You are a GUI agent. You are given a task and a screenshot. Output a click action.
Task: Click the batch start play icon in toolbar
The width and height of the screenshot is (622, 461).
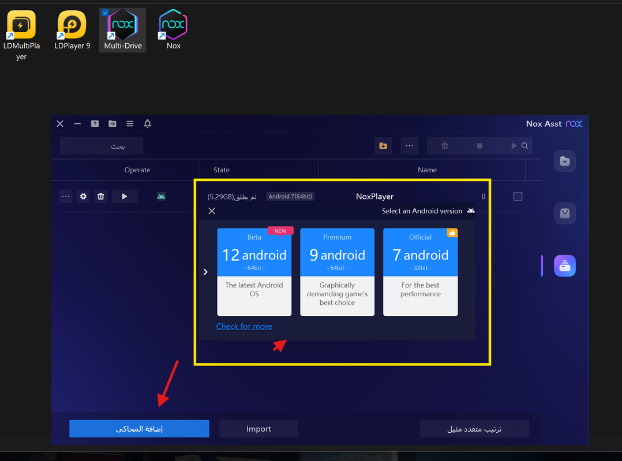click(514, 146)
